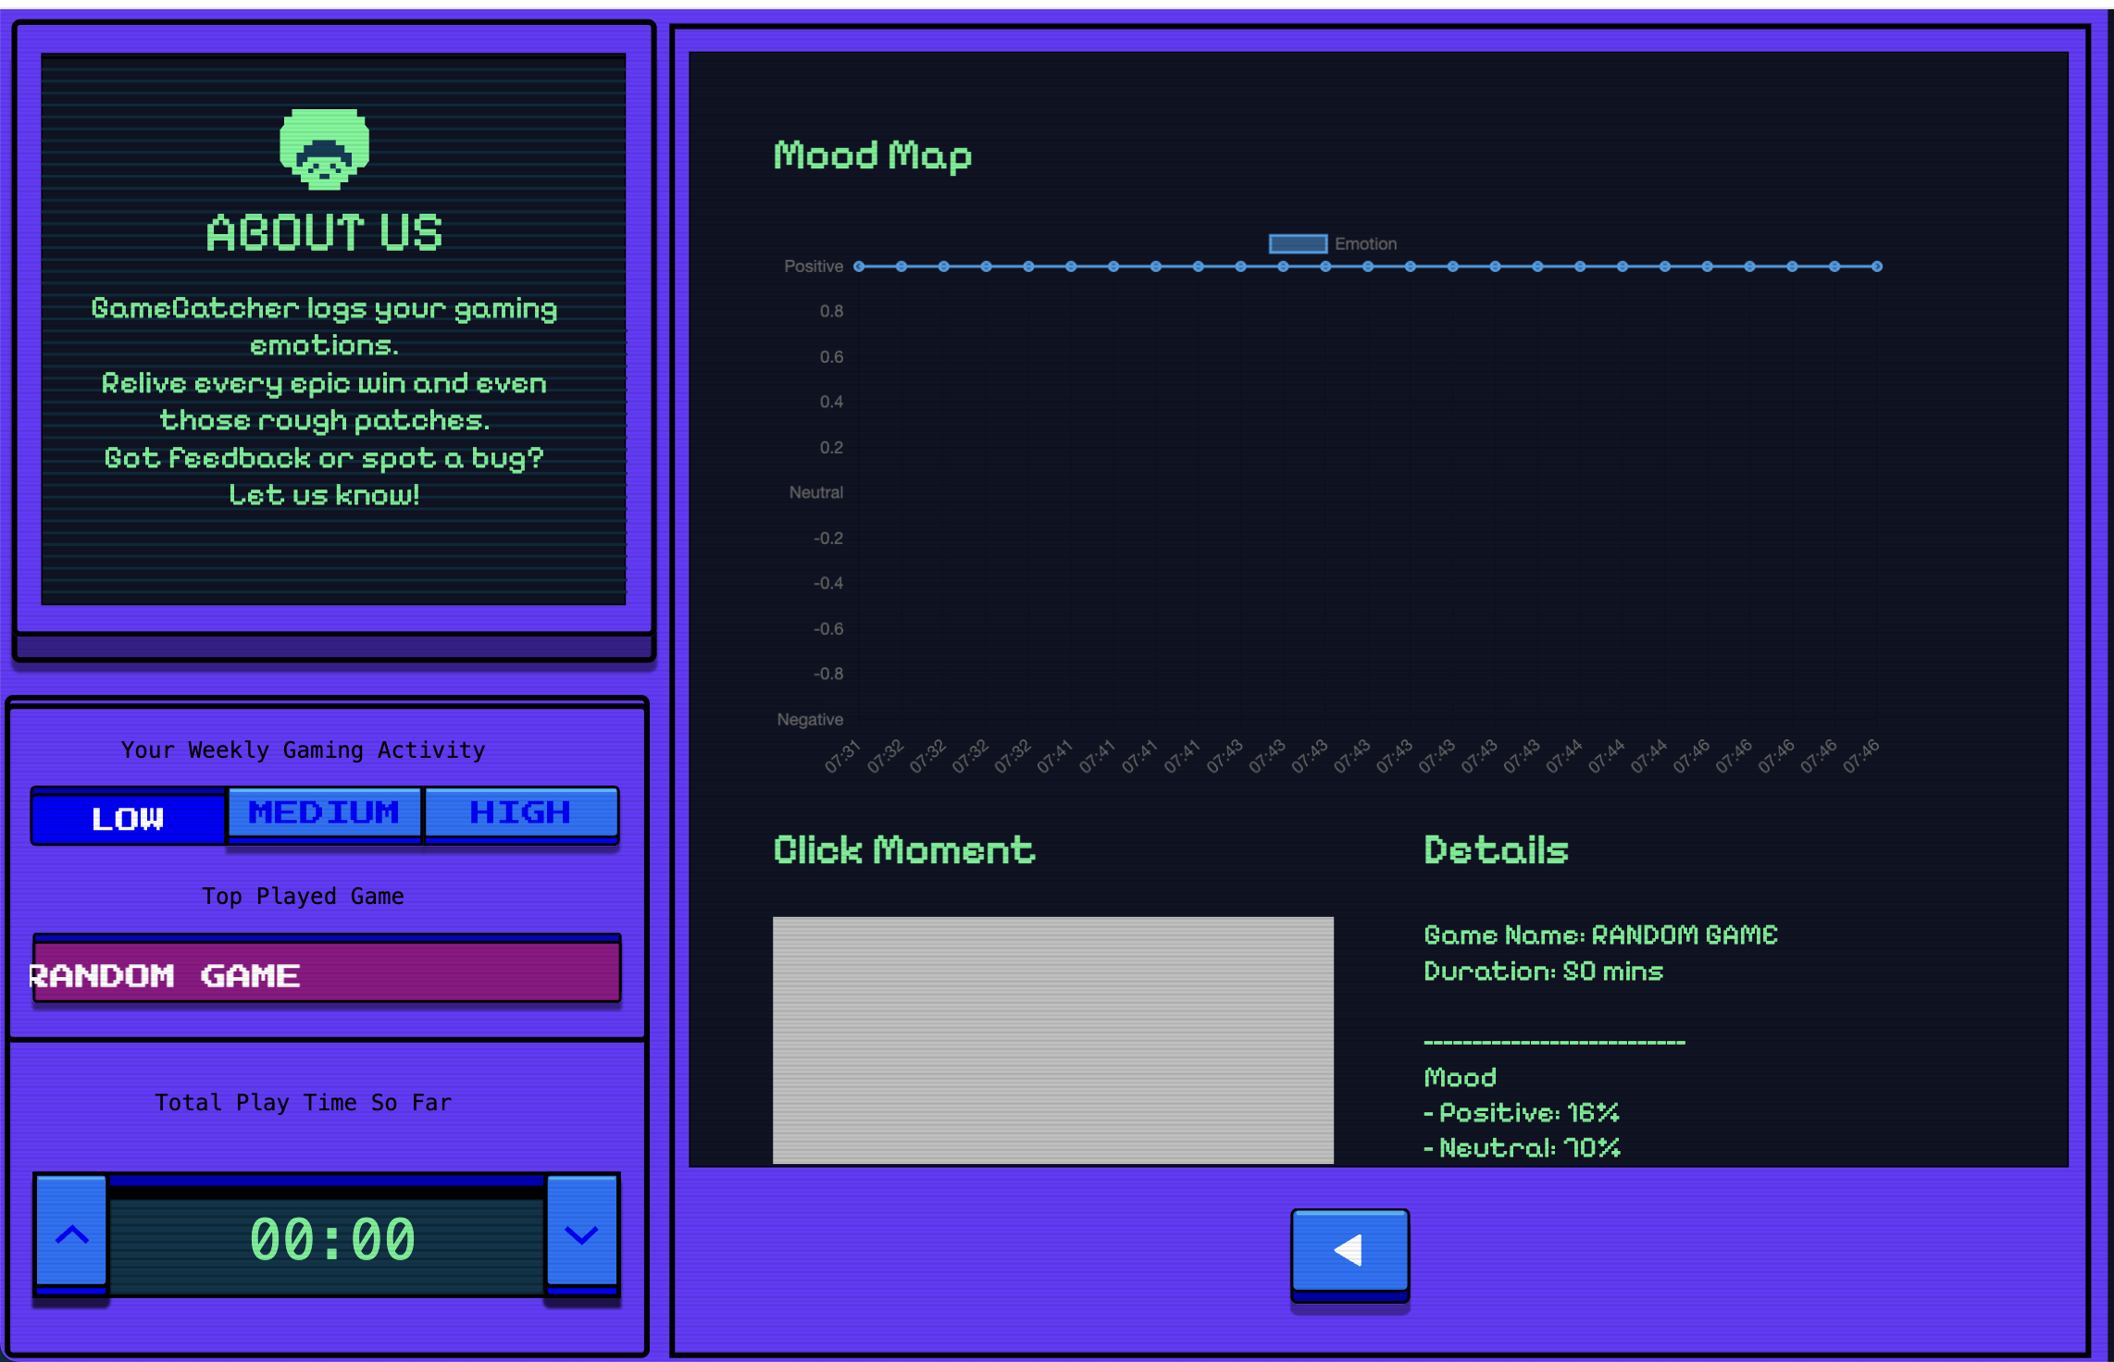Select the MEDIUM activity level
The height and width of the screenshot is (1362, 2114).
point(324,812)
